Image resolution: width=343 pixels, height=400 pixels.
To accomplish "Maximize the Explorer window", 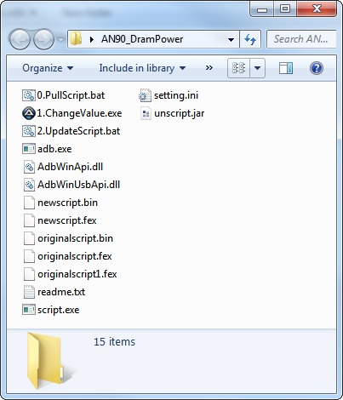I will point(285,9).
